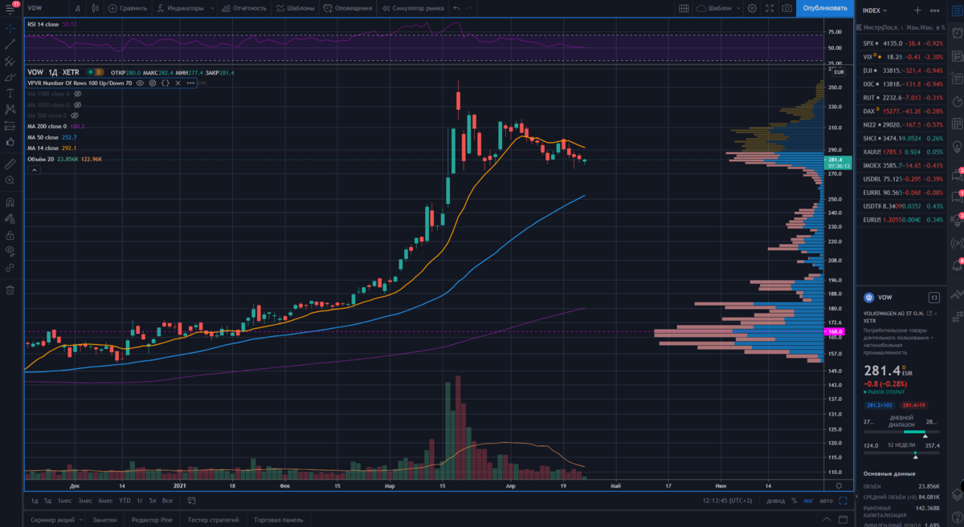Hide all drawings with sidebar eye icon
This screenshot has width=964, height=527.
10,250
